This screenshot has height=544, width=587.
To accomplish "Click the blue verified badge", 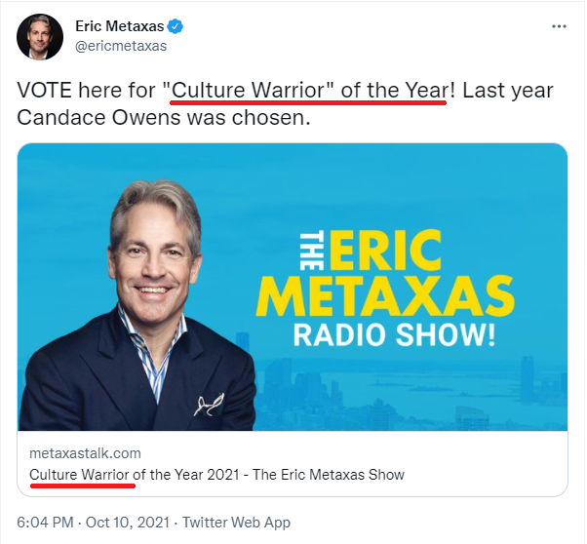I will [x=175, y=26].
